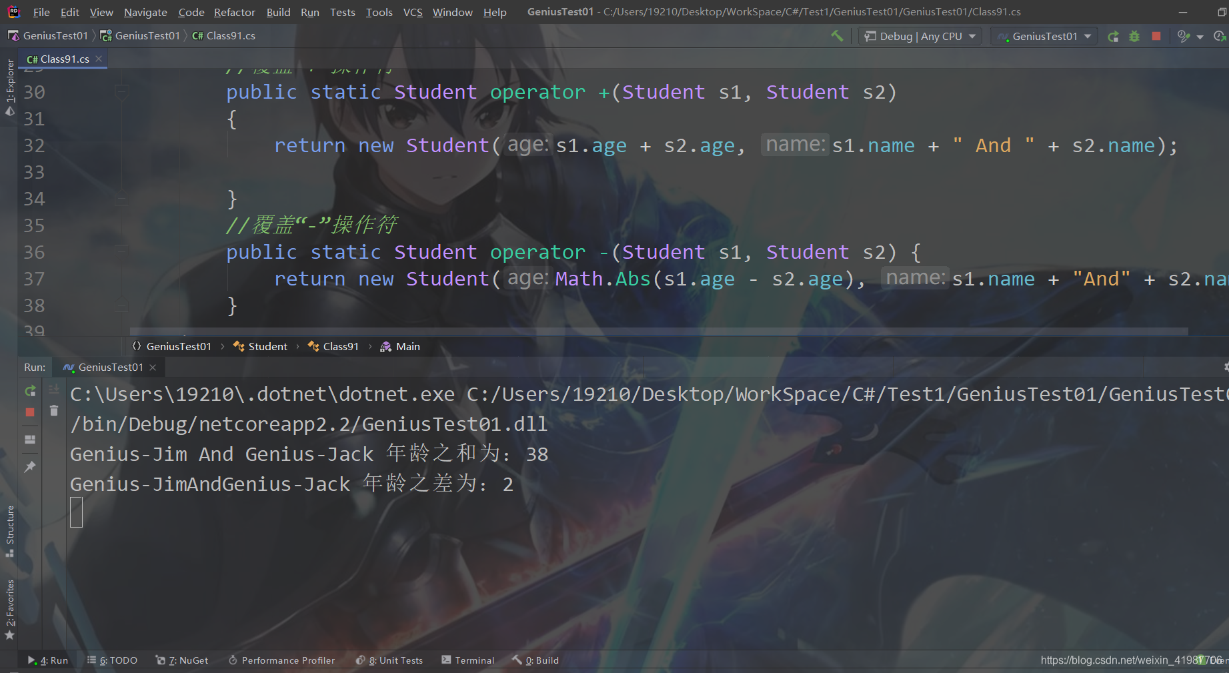Open the Tests menu
The image size is (1229, 673).
tap(343, 12)
